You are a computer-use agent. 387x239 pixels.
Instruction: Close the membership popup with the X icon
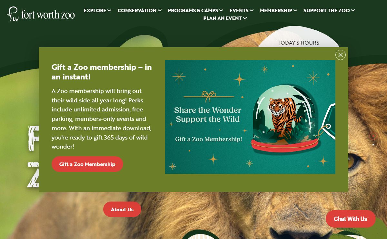point(340,55)
